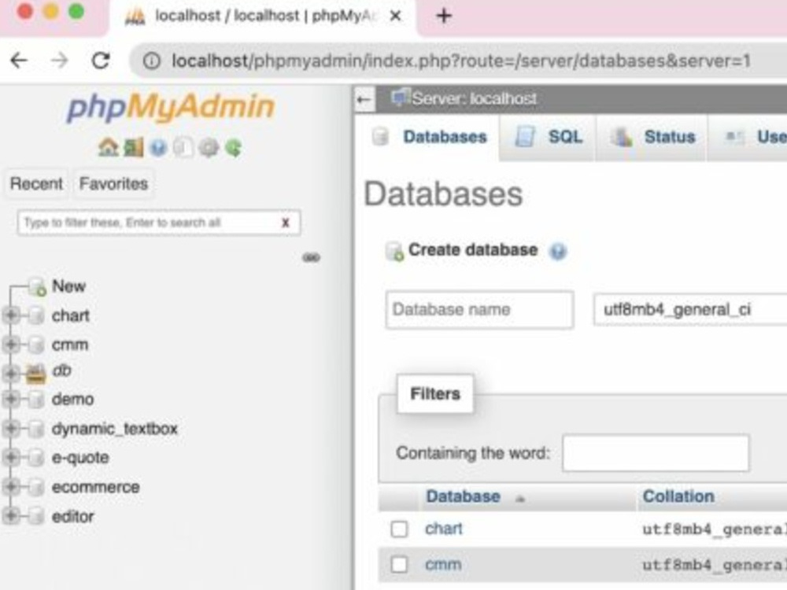Expand the editor database node
This screenshot has width=787, height=590.
click(10, 515)
